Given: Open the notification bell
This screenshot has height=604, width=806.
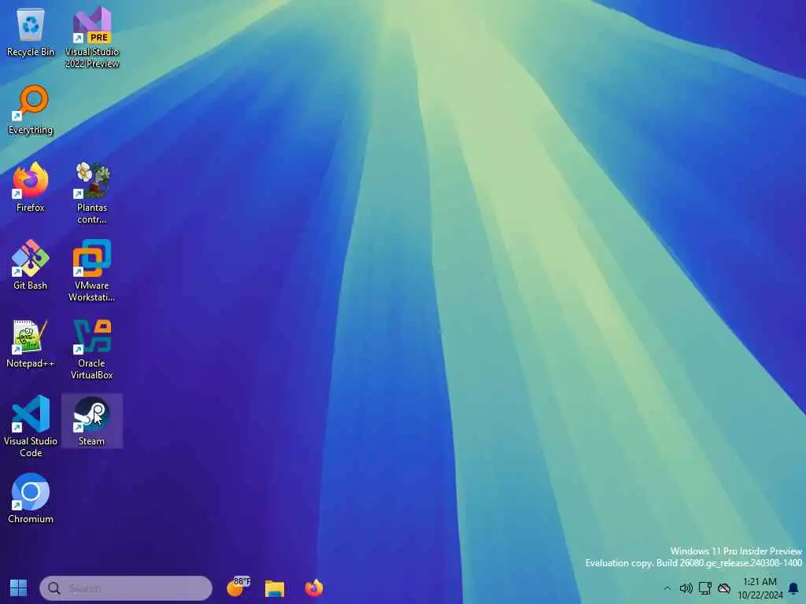Looking at the screenshot, I should [793, 588].
